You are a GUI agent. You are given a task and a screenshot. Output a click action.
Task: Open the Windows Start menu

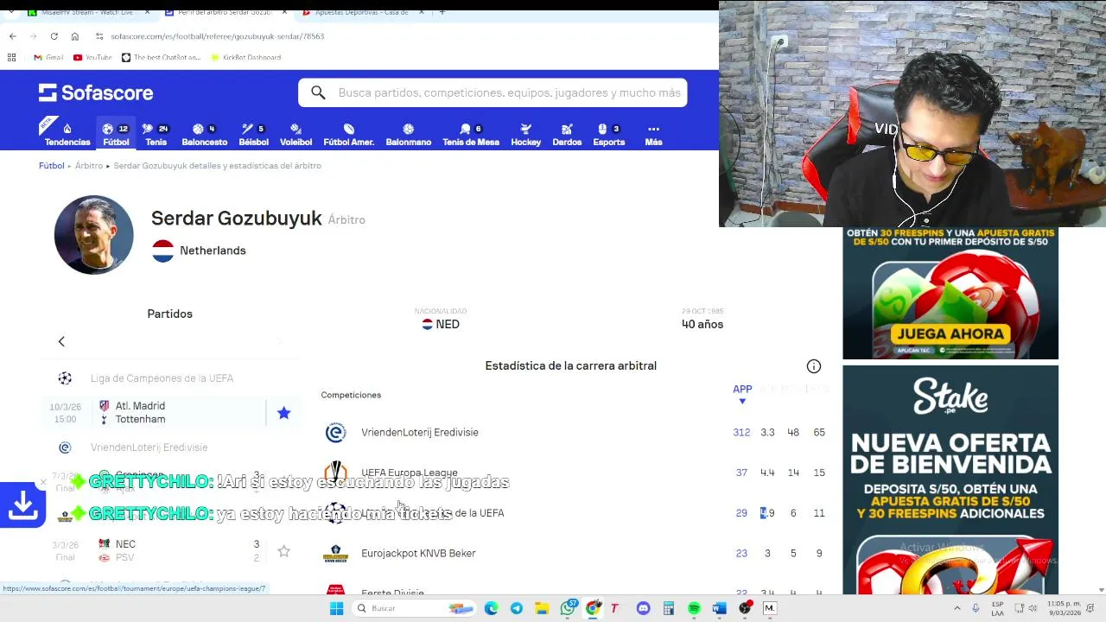(x=336, y=608)
